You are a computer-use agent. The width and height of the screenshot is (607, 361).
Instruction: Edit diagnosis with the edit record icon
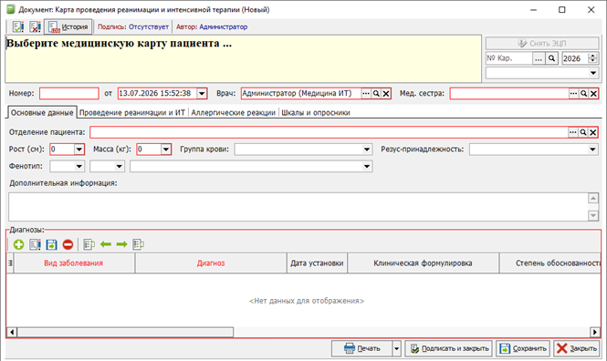(35, 244)
